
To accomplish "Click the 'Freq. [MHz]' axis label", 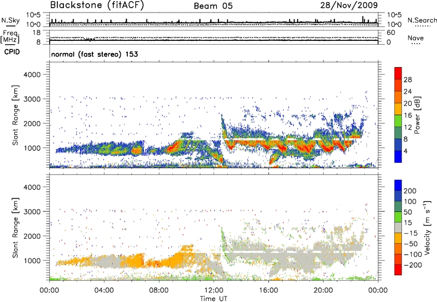I will point(10,37).
